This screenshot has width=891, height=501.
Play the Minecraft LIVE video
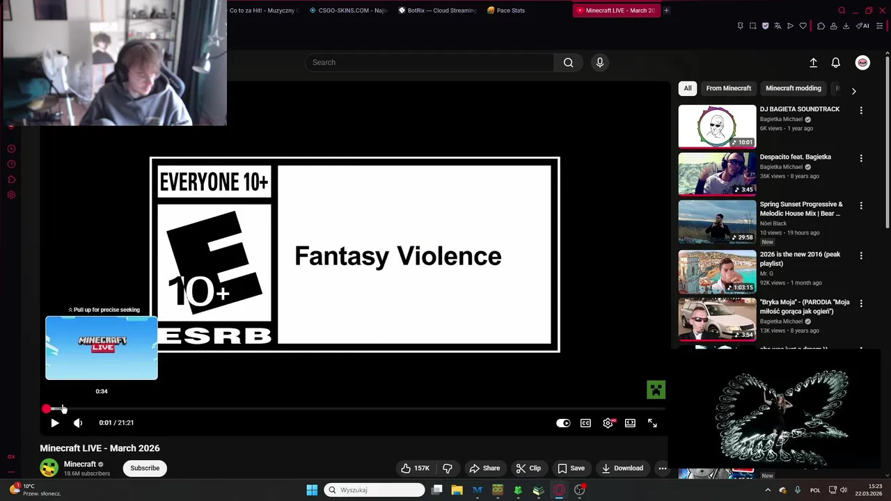point(54,422)
